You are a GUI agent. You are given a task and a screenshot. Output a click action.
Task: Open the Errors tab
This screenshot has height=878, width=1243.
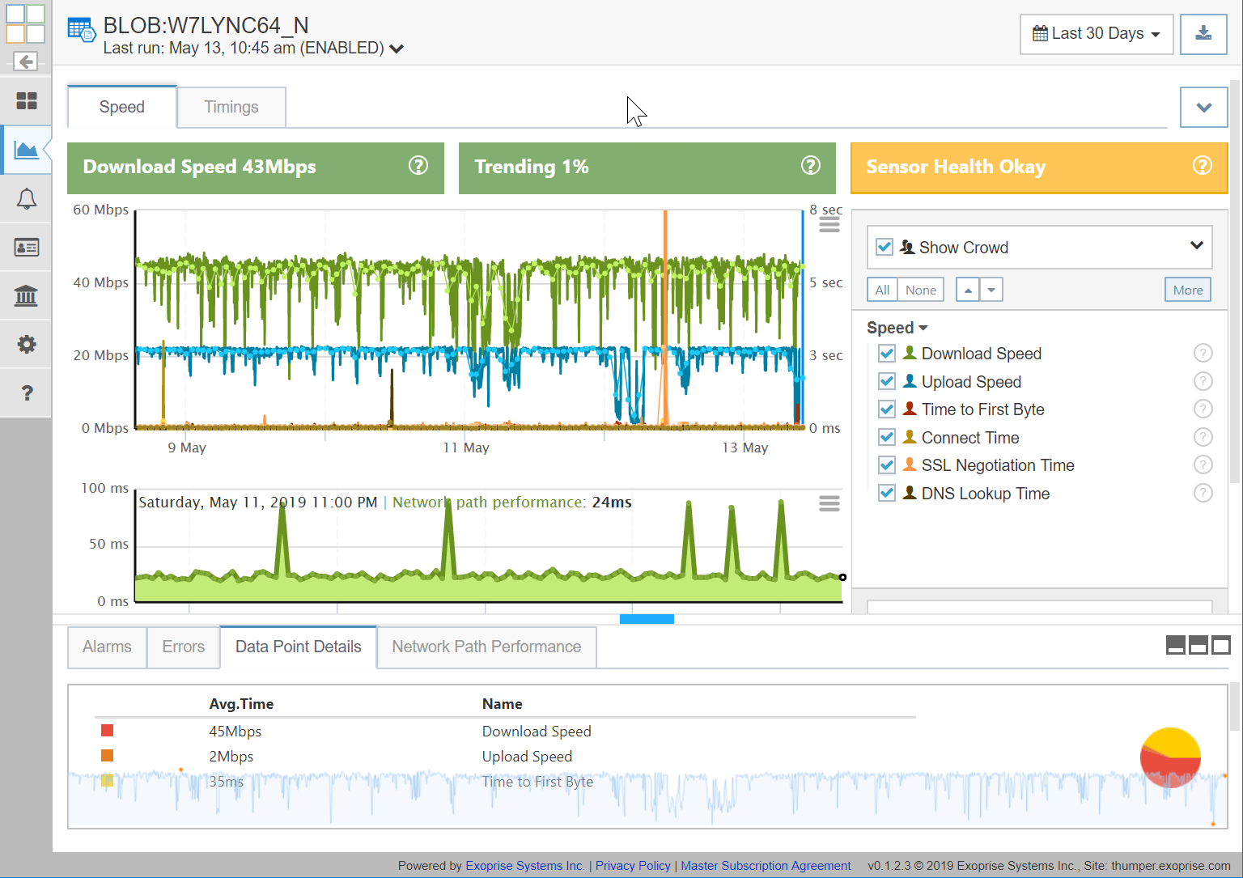[184, 647]
